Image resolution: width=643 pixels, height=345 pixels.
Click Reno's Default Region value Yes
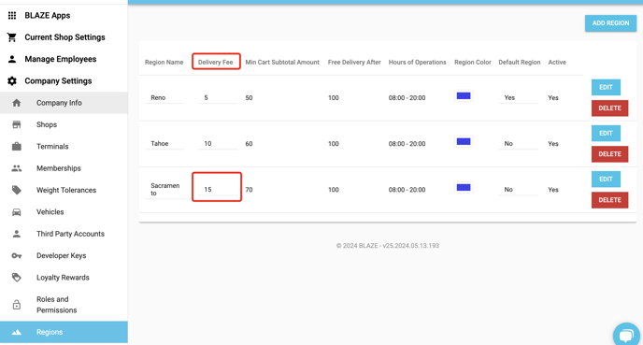tap(519, 97)
